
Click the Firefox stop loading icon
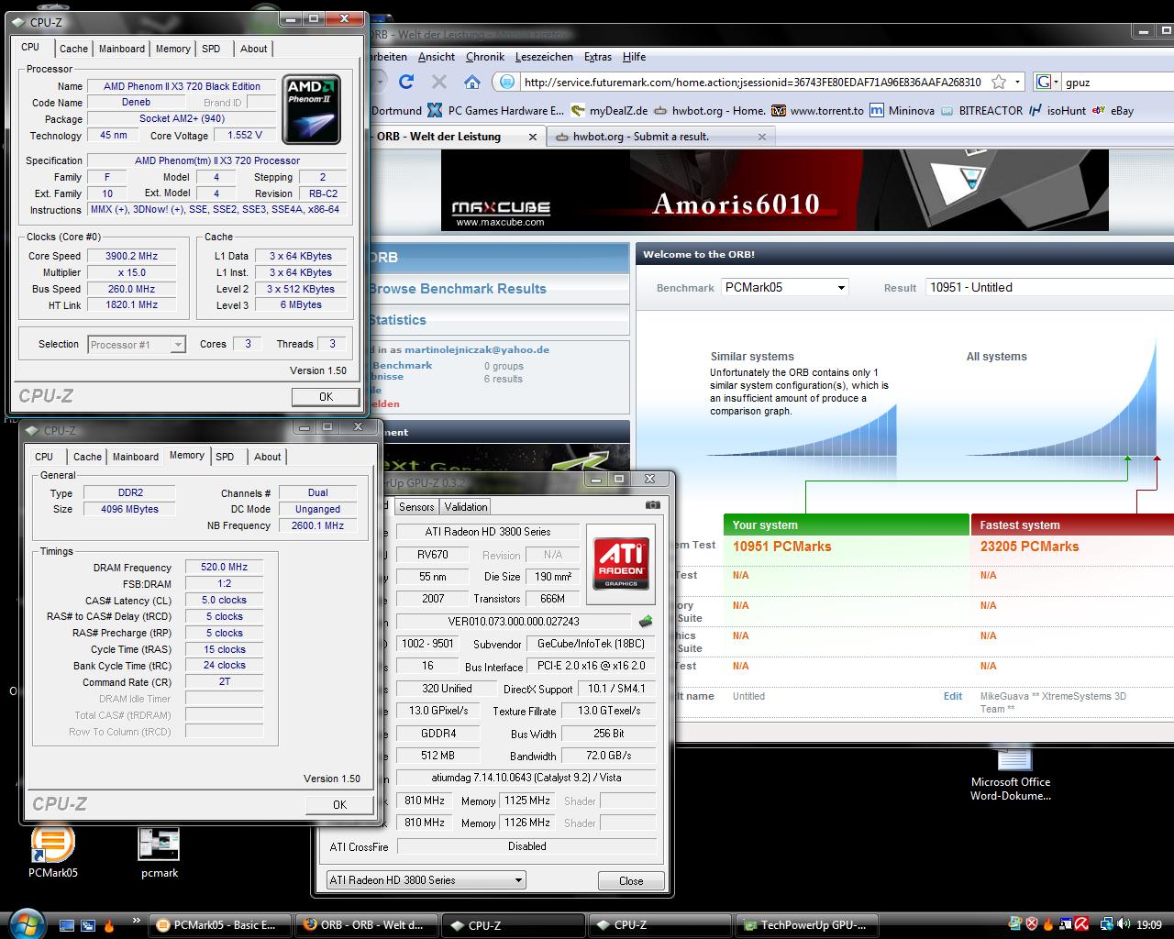pos(439,82)
